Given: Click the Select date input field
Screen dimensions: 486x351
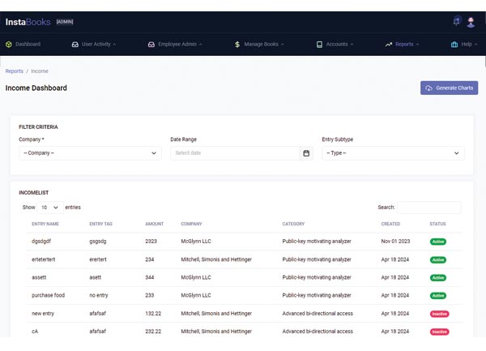Looking at the screenshot, I should (235, 152).
